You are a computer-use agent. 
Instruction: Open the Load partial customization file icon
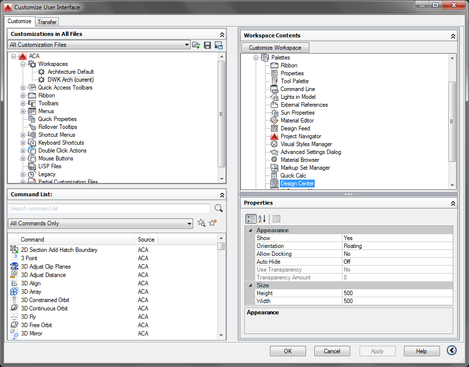pos(196,45)
